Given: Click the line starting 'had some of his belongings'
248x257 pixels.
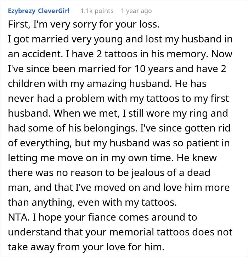Looking at the screenshot, I should pyautogui.click(x=119, y=128).
